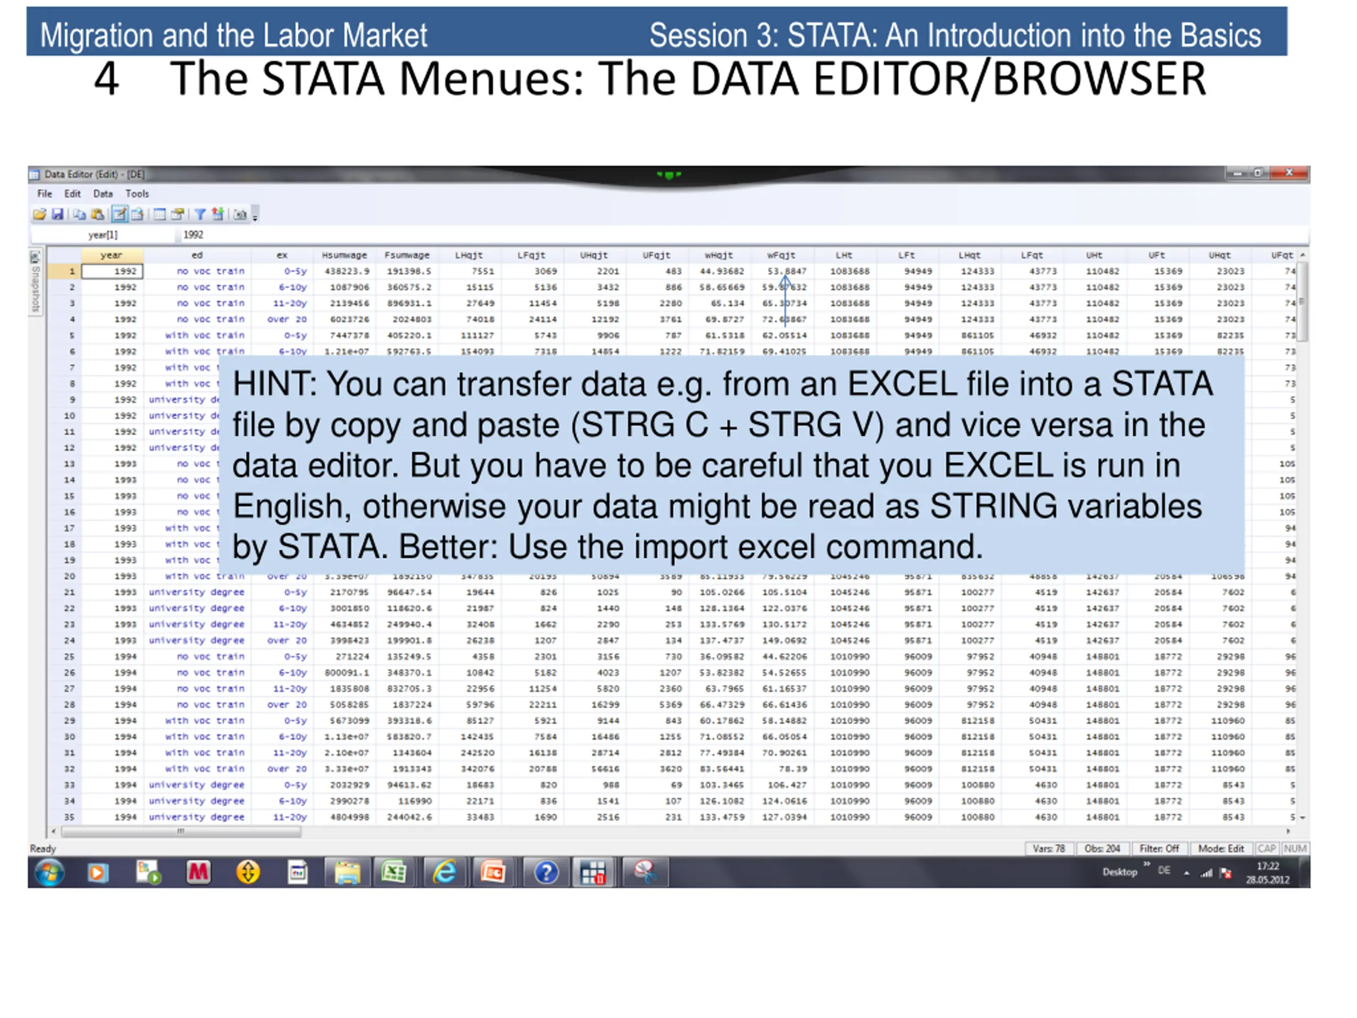Click the horizontal scrollbar thumb
The image size is (1357, 1018).
(181, 831)
